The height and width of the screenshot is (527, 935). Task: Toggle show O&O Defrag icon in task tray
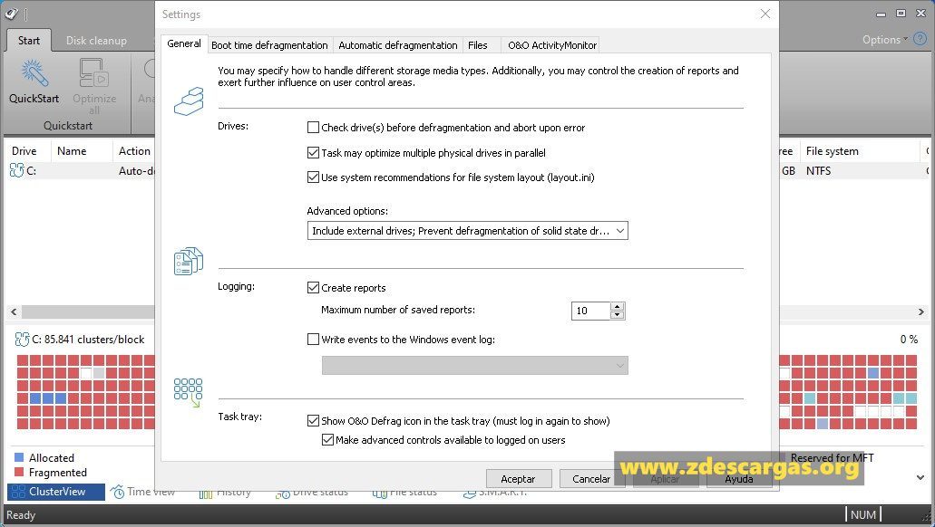click(313, 421)
